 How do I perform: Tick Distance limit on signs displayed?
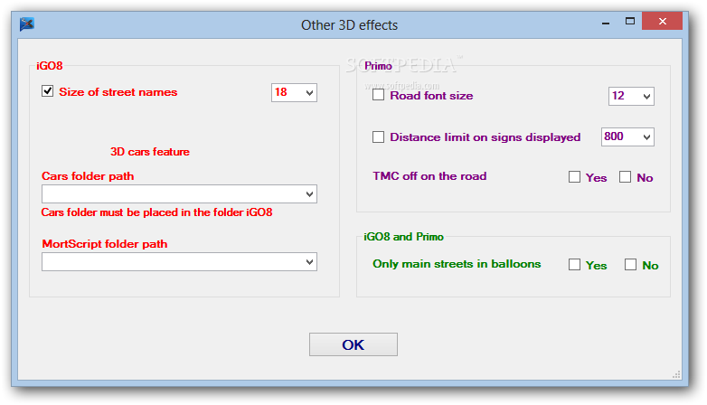click(x=378, y=137)
